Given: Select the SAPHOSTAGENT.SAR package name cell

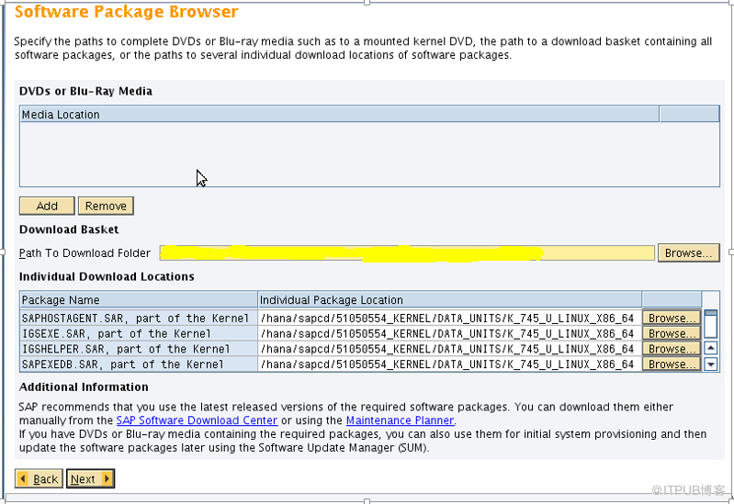Looking at the screenshot, I should pos(139,318).
